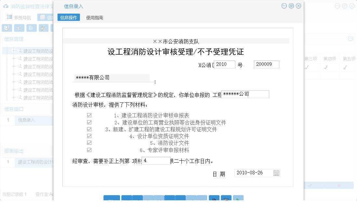The width and height of the screenshot is (357, 209).
Task: Uncheck the 消防设计文件 checkbox
Action: (89, 143)
